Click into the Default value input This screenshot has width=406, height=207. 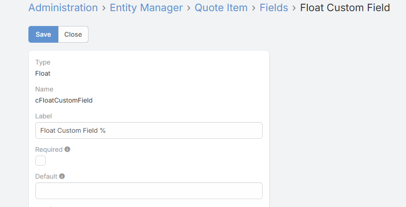tap(149, 191)
